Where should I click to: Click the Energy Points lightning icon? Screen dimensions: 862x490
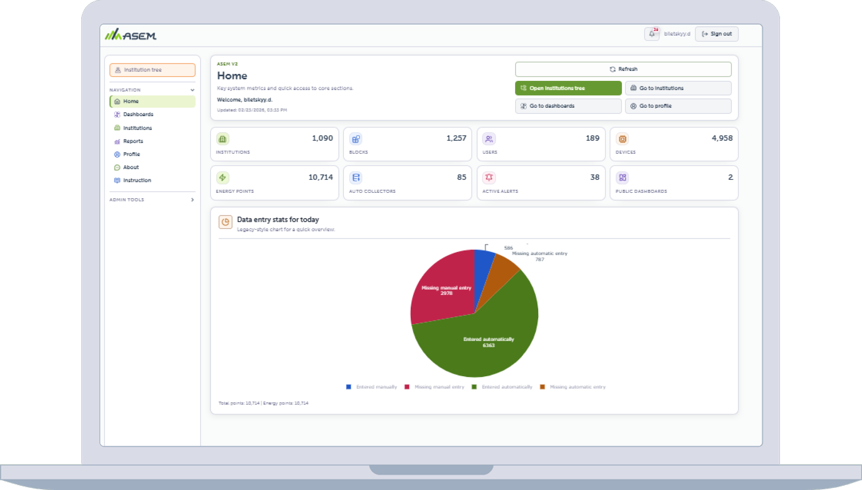(223, 177)
